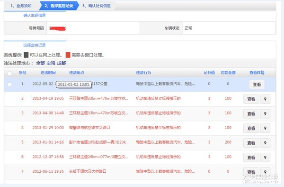Click vehicle status value 正常
The height and width of the screenshot is (187, 284).
point(188,28)
